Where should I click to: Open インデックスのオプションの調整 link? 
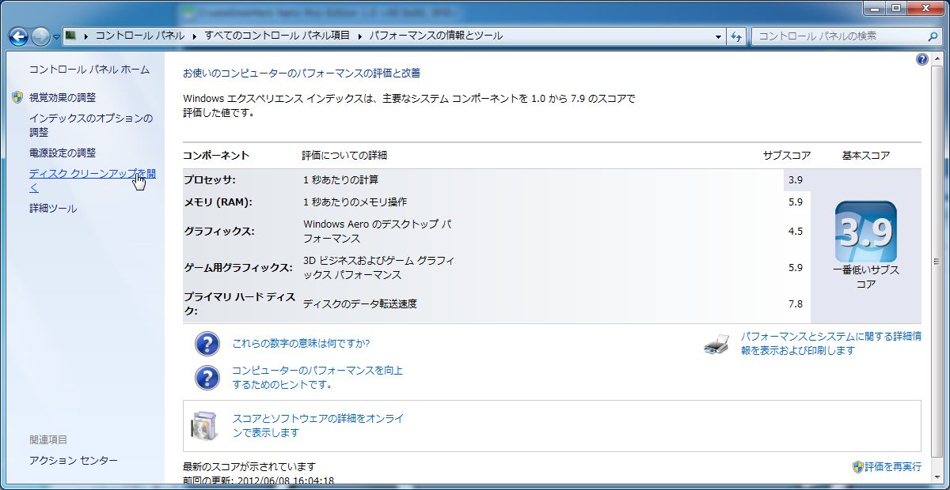point(91,125)
